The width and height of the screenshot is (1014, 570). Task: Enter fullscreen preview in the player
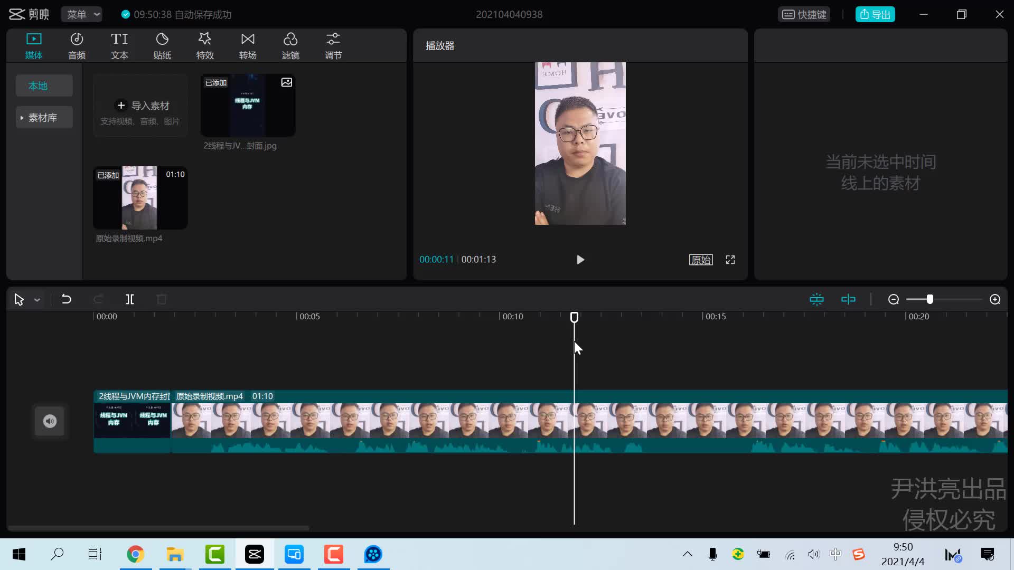point(730,260)
